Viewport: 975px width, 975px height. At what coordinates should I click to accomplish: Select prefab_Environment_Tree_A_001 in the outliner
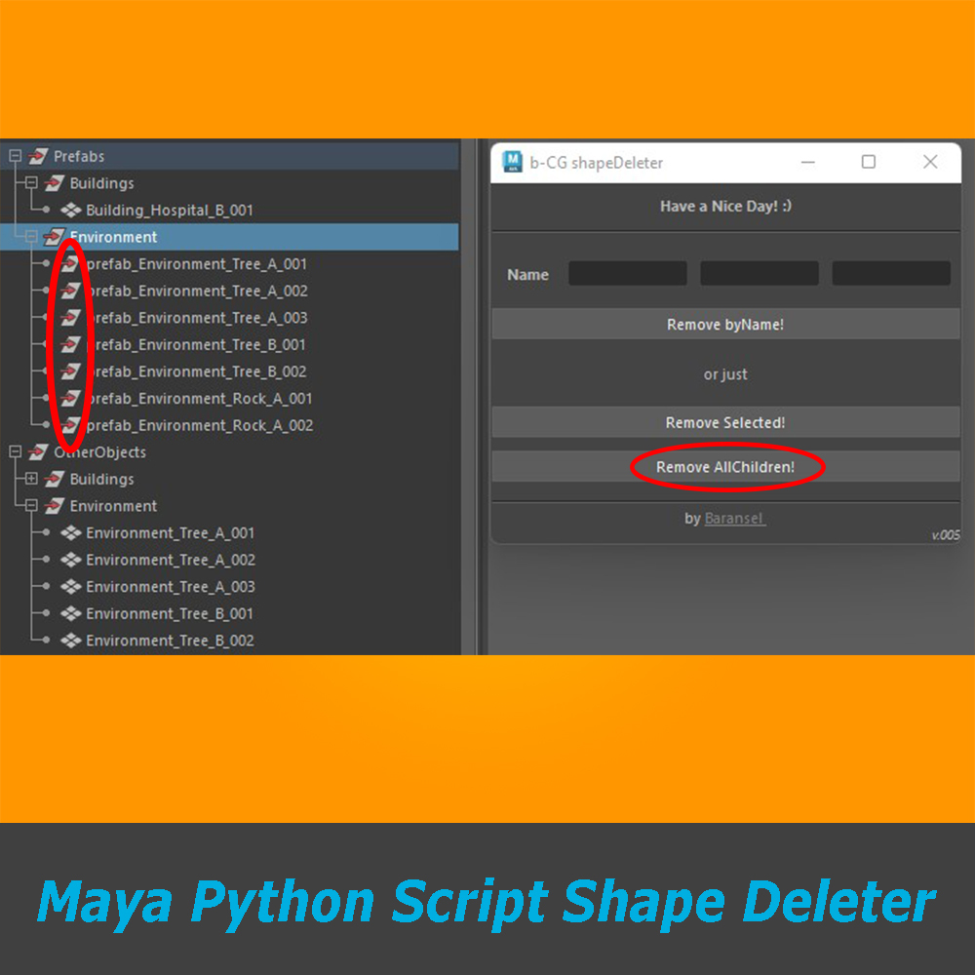click(x=197, y=264)
